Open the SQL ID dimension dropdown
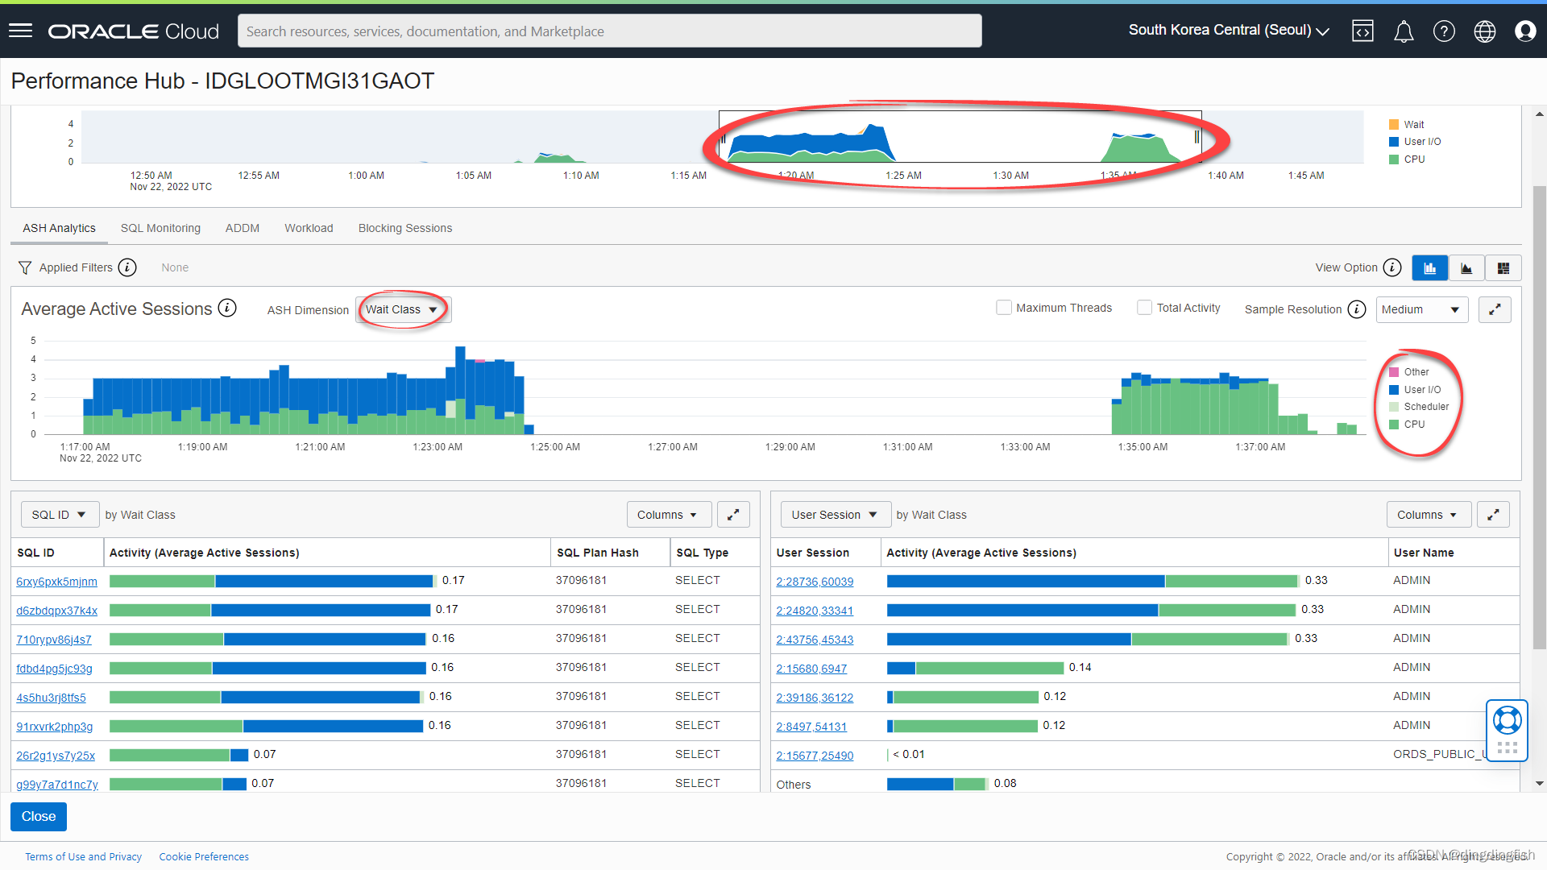The image size is (1547, 870). pos(59,515)
